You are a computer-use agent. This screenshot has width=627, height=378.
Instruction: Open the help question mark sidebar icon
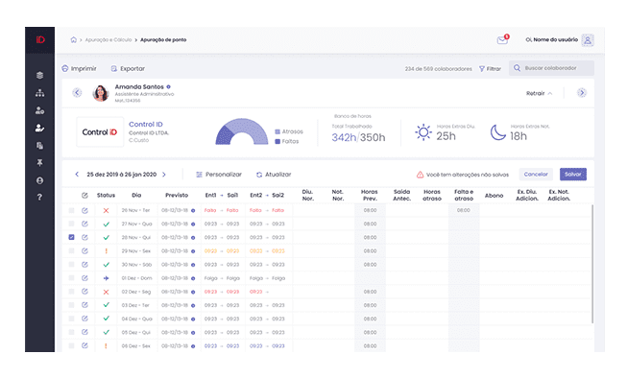point(39,197)
